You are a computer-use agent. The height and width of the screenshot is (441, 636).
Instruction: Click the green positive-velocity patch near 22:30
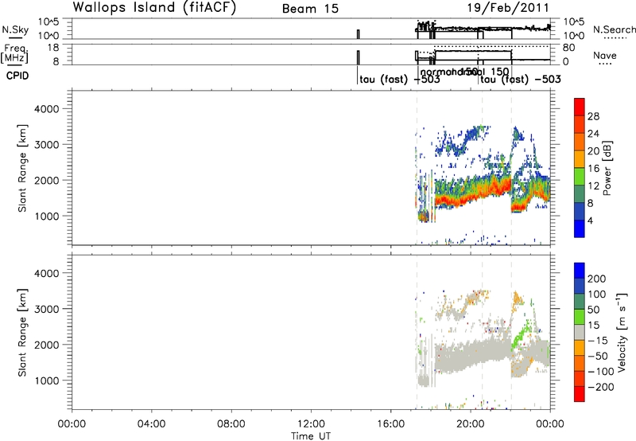(x=522, y=335)
